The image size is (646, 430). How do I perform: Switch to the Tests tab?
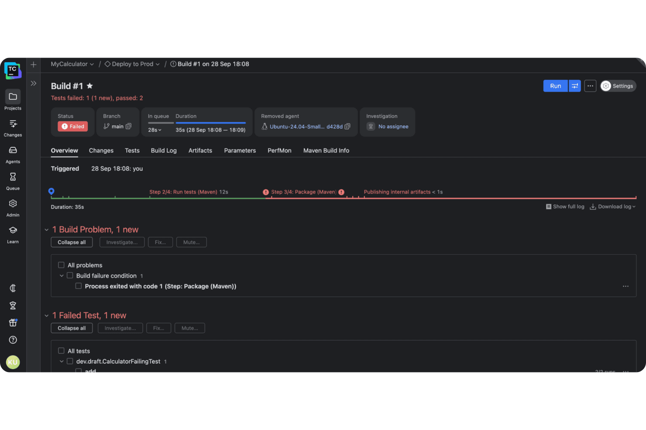[132, 150]
